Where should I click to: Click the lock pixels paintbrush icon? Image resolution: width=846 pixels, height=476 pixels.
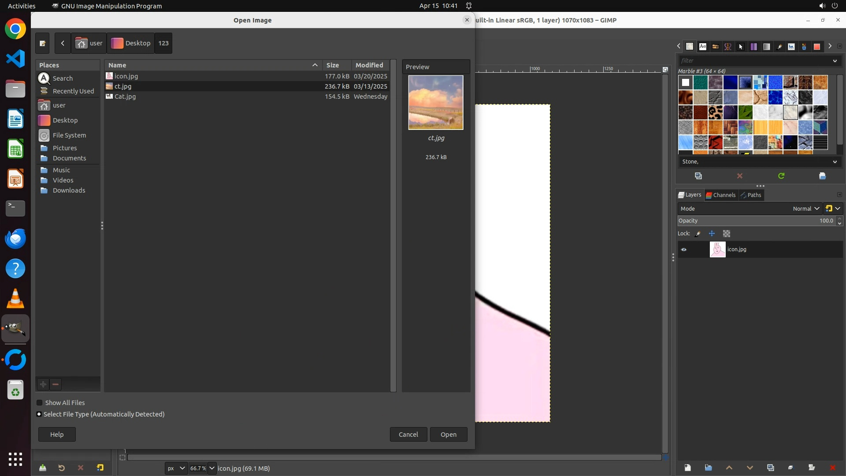pyautogui.click(x=698, y=234)
